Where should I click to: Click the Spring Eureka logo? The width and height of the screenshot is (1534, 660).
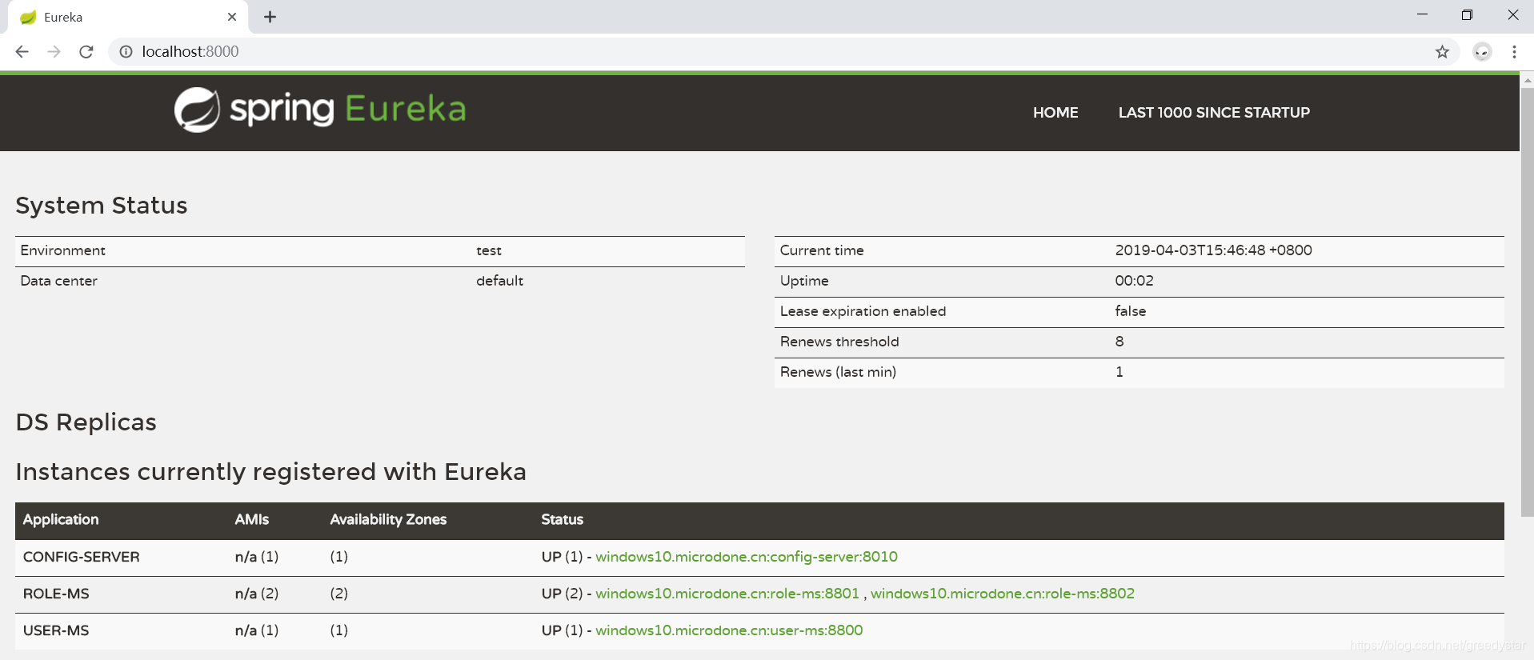click(x=320, y=110)
